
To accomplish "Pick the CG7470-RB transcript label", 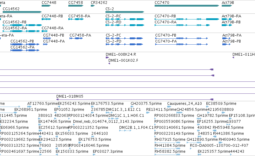I will tap(165, 16).
